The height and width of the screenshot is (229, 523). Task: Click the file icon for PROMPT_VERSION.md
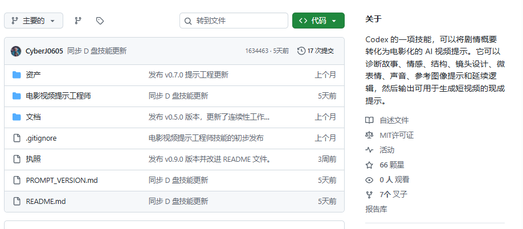coord(17,181)
